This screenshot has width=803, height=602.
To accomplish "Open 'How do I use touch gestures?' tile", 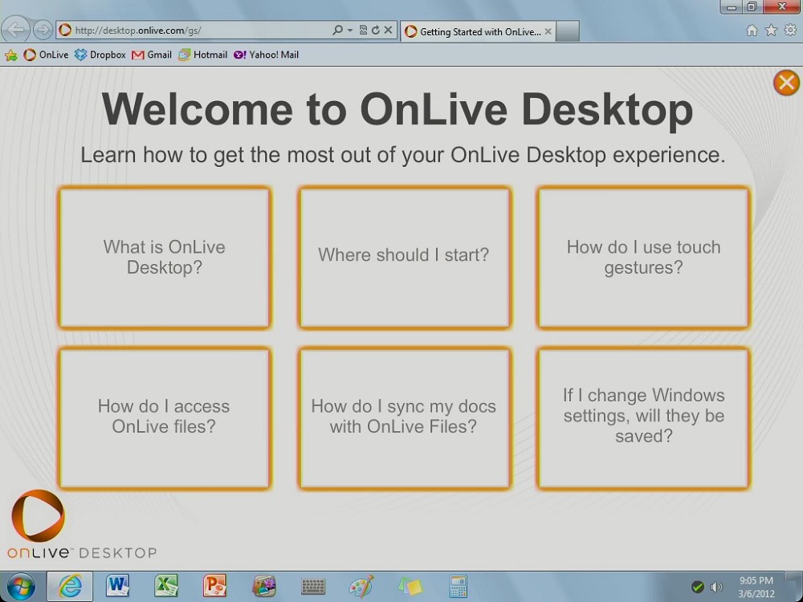I will [x=644, y=258].
